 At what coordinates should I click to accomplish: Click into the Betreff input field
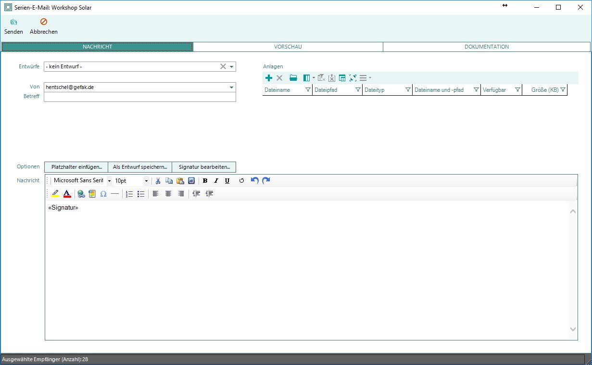[x=140, y=97]
